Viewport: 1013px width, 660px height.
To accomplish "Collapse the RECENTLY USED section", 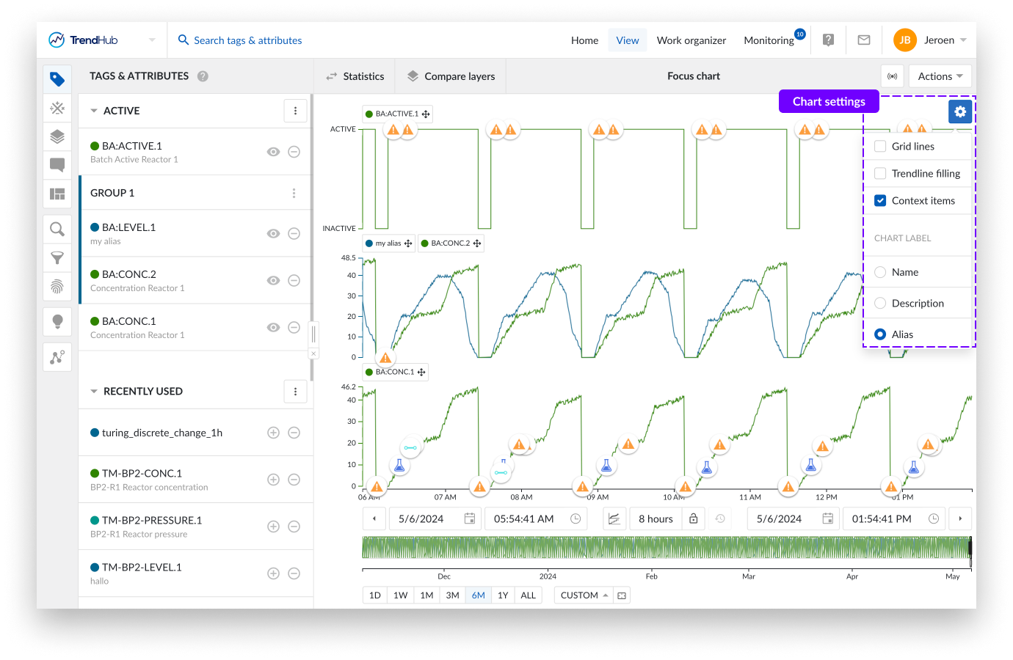I will tap(94, 392).
